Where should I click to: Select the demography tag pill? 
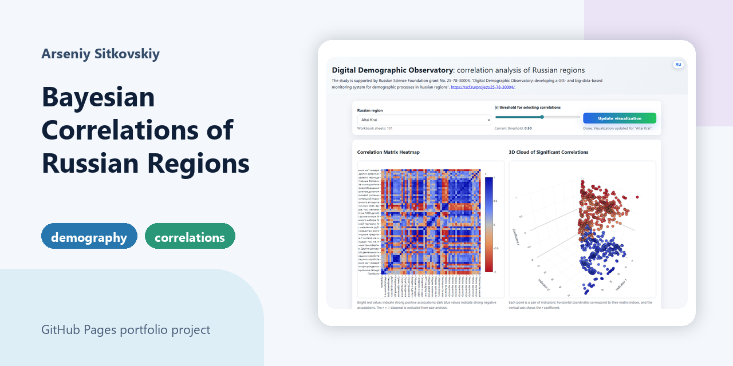(89, 236)
